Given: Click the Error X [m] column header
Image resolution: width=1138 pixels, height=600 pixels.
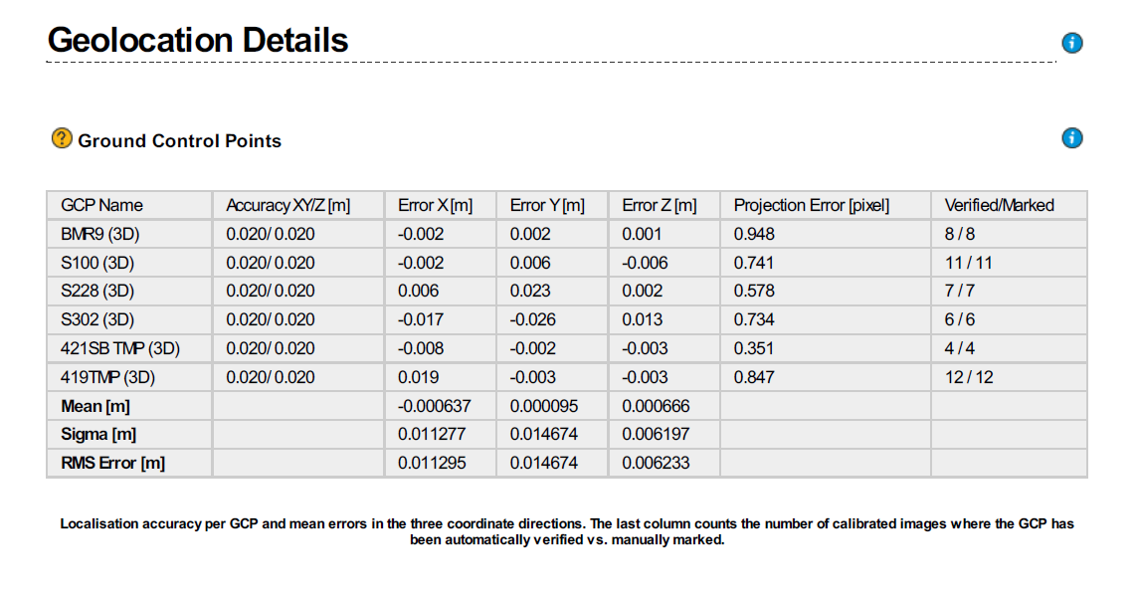Looking at the screenshot, I should click(435, 206).
